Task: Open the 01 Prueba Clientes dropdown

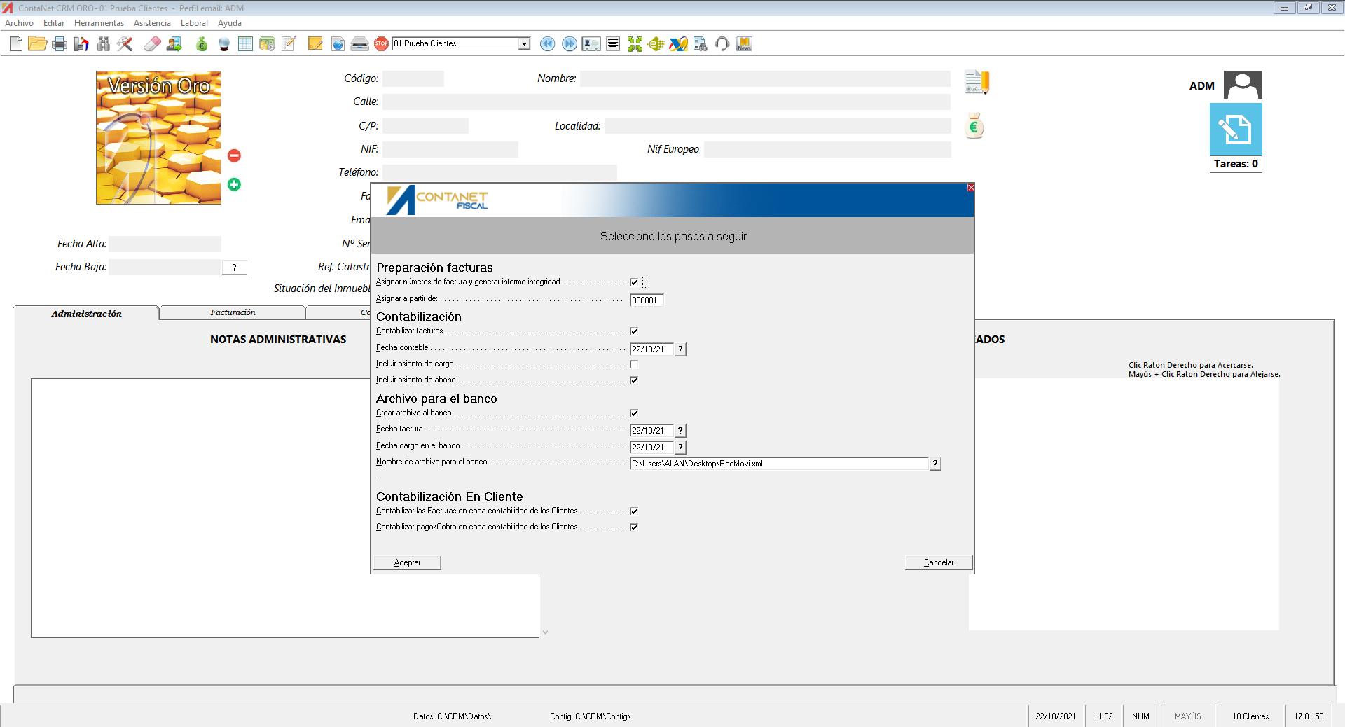Action: pos(524,43)
